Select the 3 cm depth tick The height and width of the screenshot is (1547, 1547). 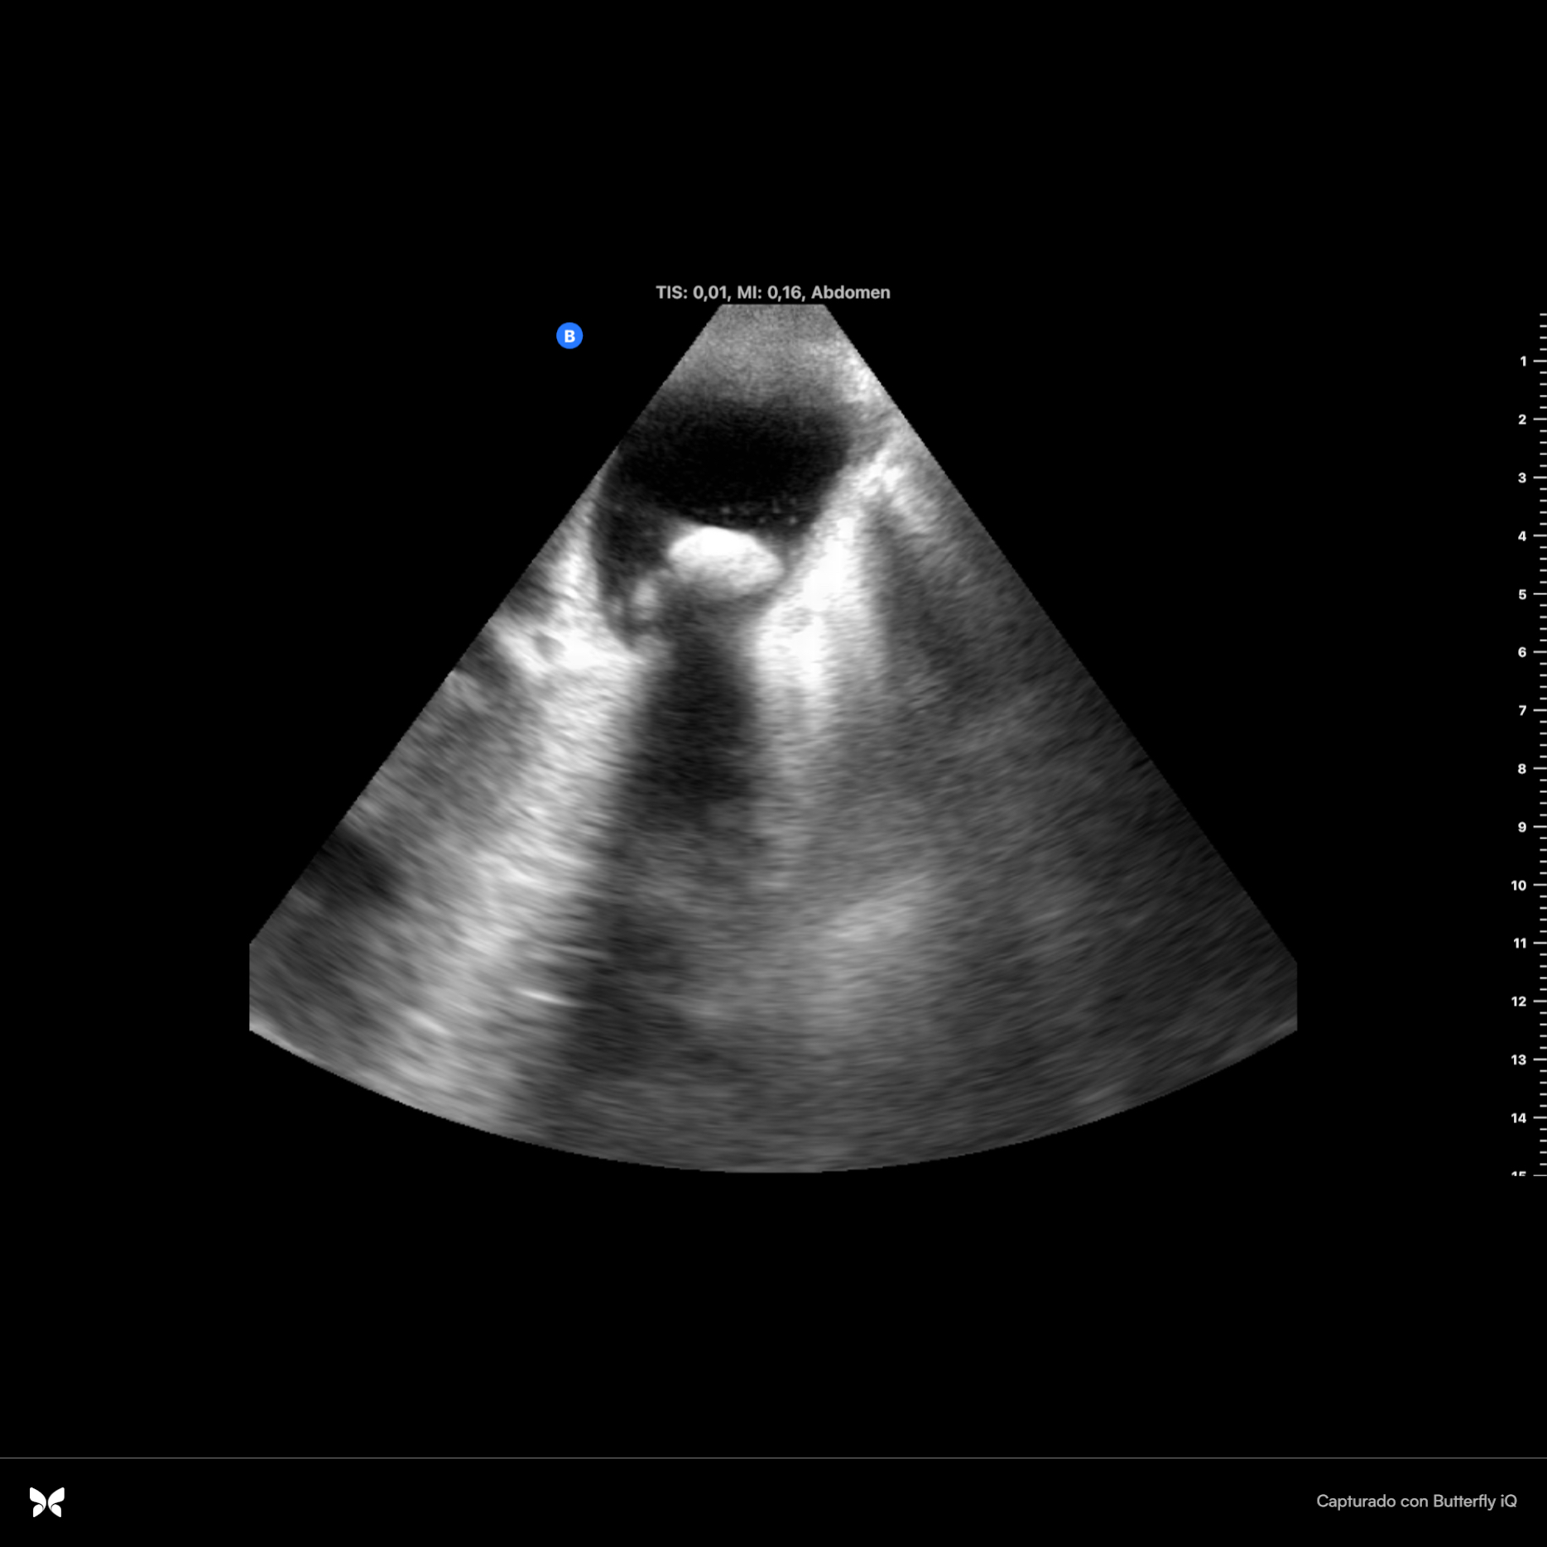[1523, 478]
